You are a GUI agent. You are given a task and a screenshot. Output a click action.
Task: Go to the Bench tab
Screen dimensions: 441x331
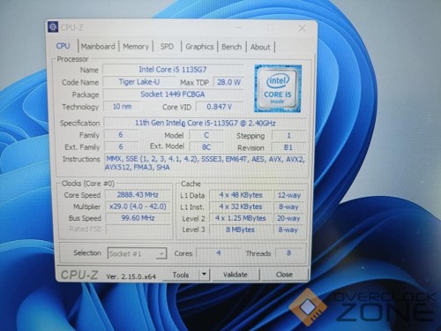[232, 47]
